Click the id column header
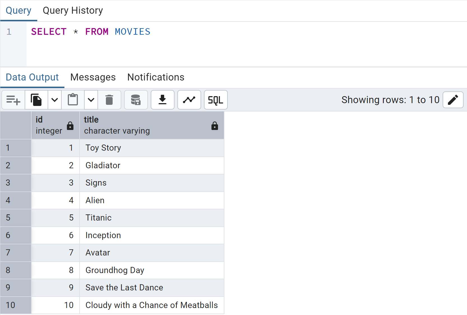Image resolution: width=467 pixels, height=315 pixels. 55,125
